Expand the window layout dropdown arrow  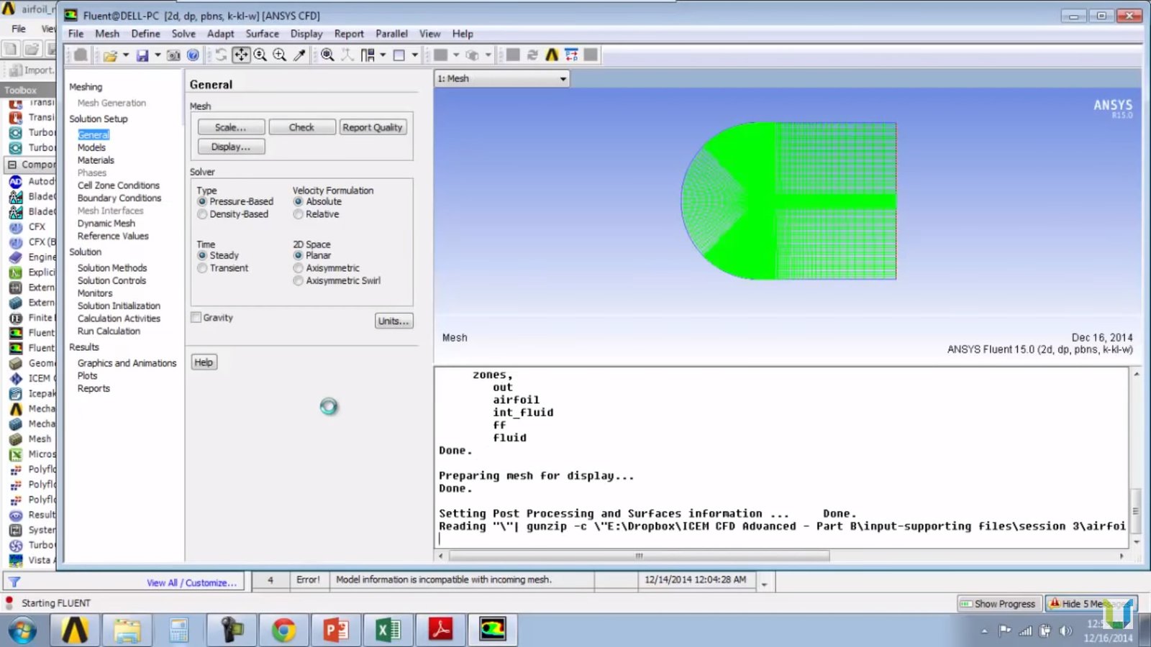coord(383,55)
